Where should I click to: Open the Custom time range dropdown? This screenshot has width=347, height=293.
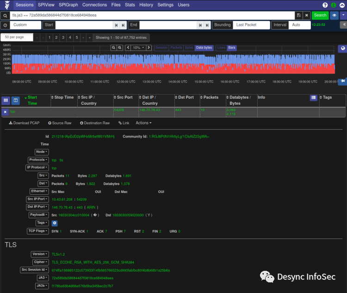[25, 25]
